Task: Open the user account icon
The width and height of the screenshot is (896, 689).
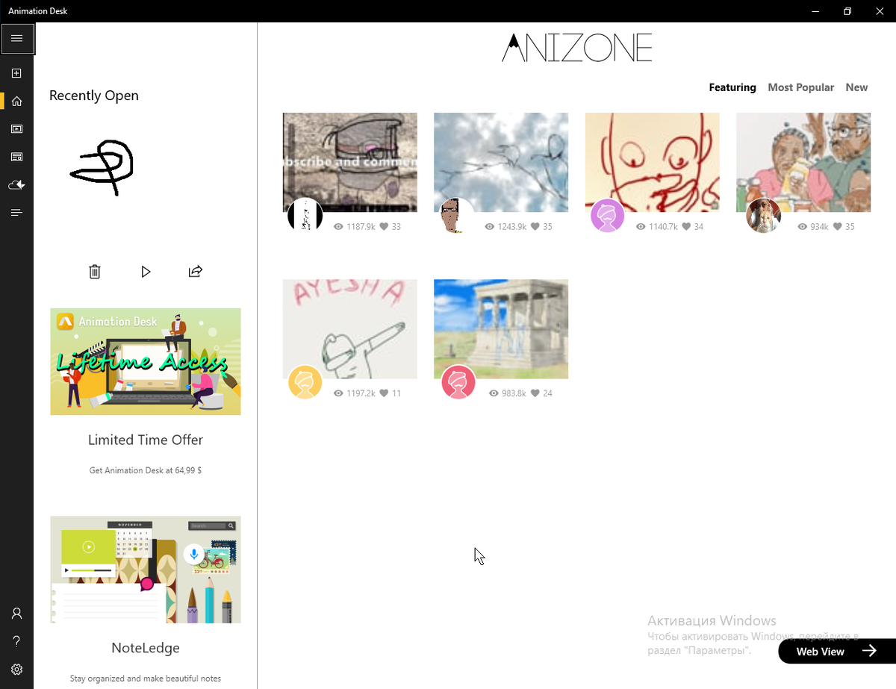Action: click(x=16, y=614)
